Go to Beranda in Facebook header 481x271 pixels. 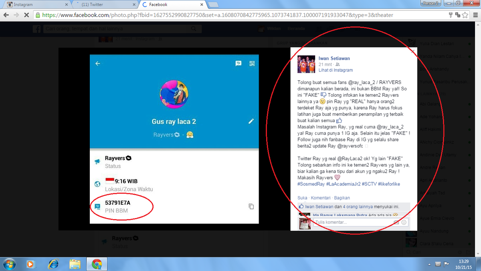(x=296, y=29)
